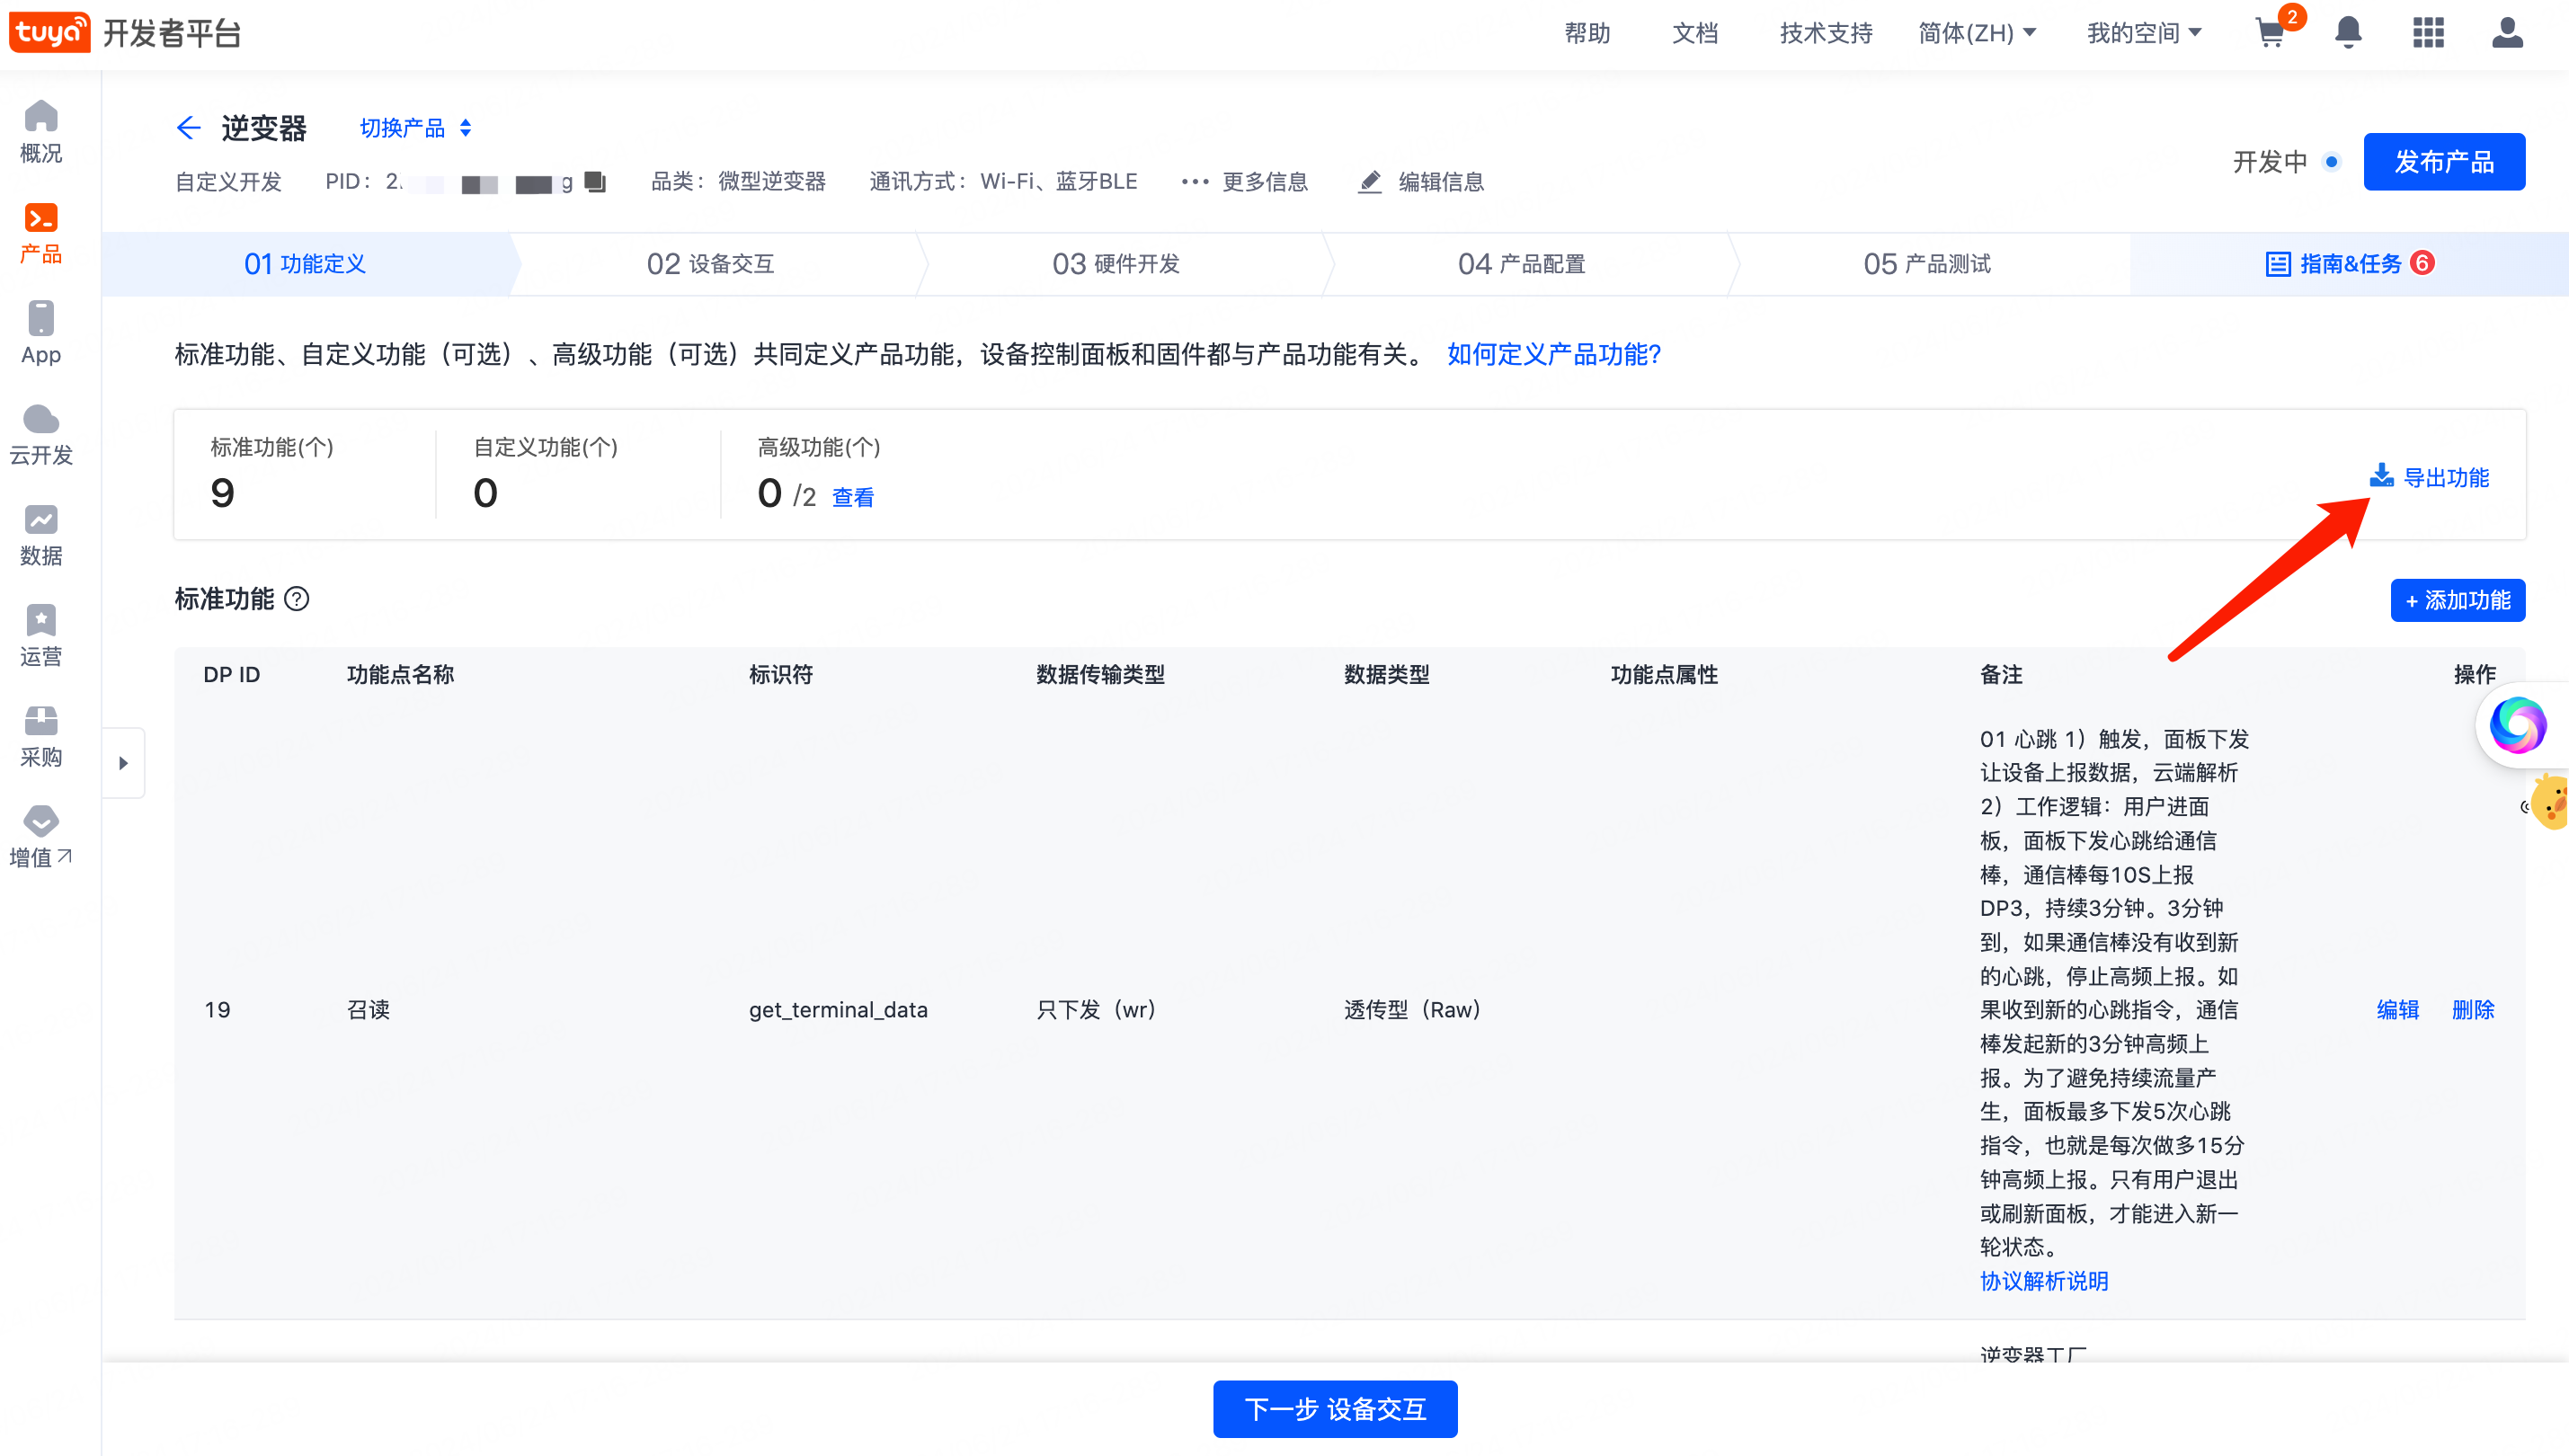Click the mascot helper floating icon
This screenshot has height=1456, width=2569.
coord(2549,801)
